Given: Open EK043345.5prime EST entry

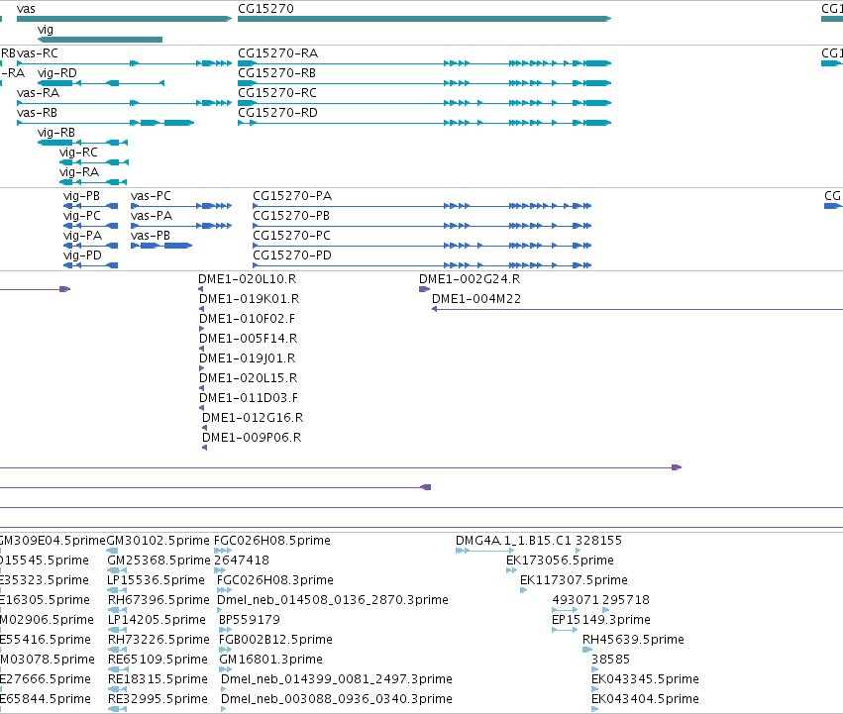Looking at the screenshot, I should pos(646,679).
